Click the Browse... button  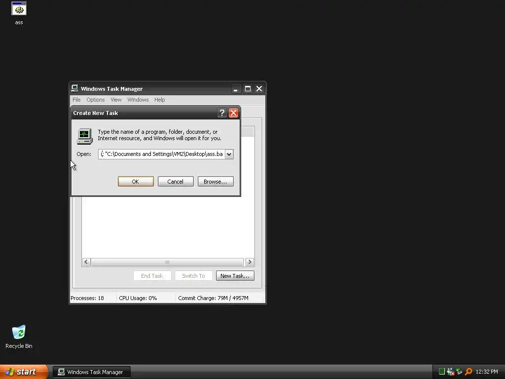(x=216, y=182)
